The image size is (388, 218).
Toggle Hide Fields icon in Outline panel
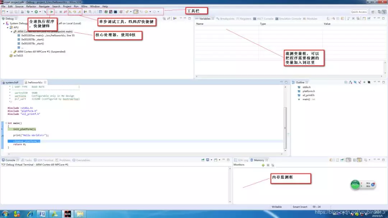[x=355, y=82]
